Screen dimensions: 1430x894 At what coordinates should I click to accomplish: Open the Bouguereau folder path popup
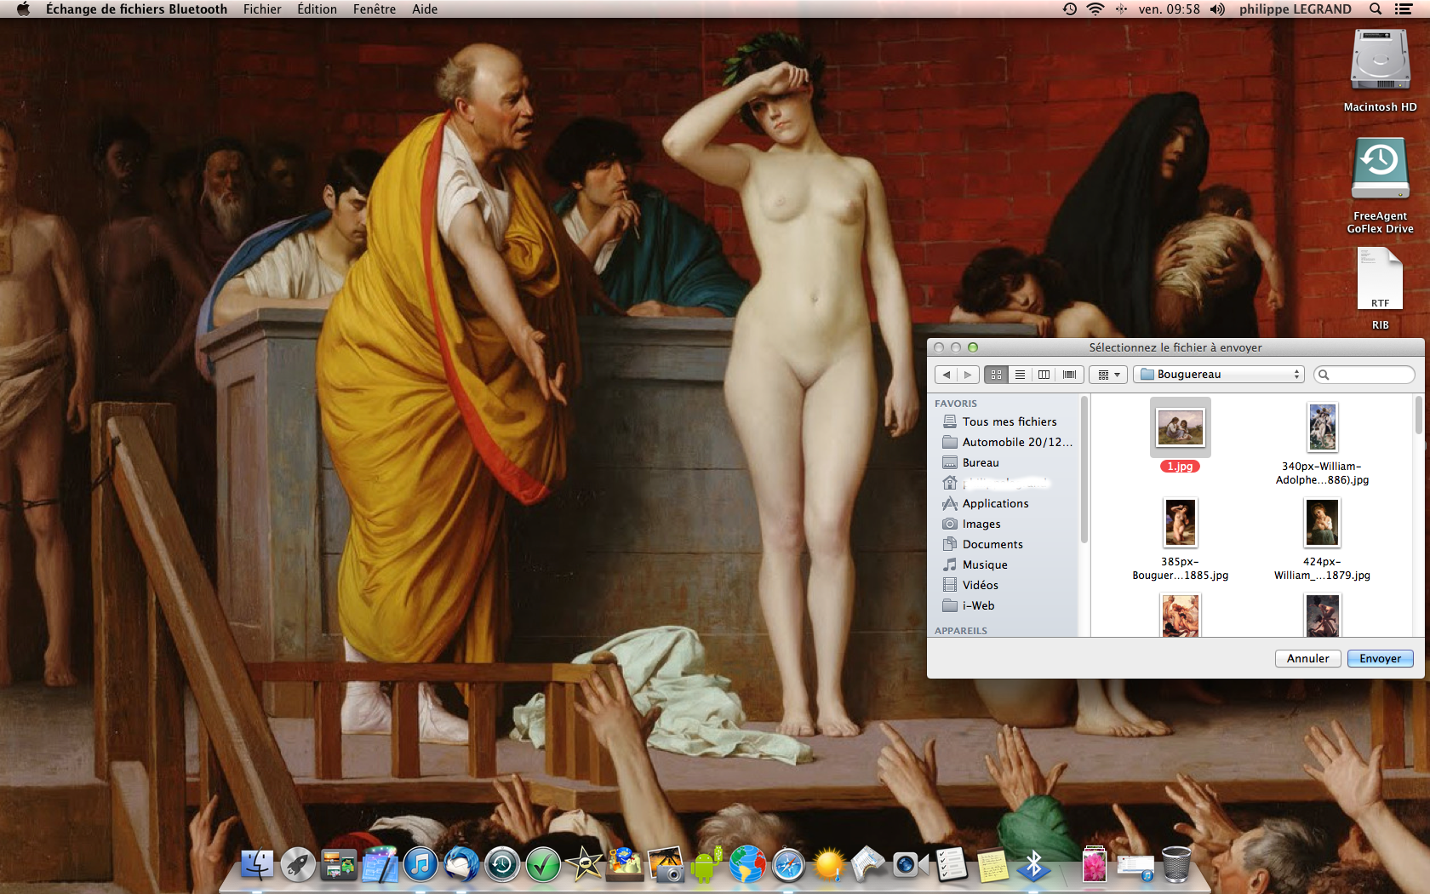pyautogui.click(x=1219, y=375)
